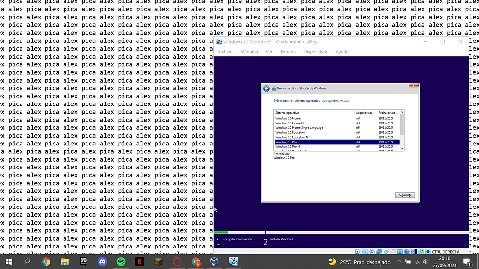The height and width of the screenshot is (269, 479).
Task: Select Windows 10 Home
Action: click(x=337, y=118)
